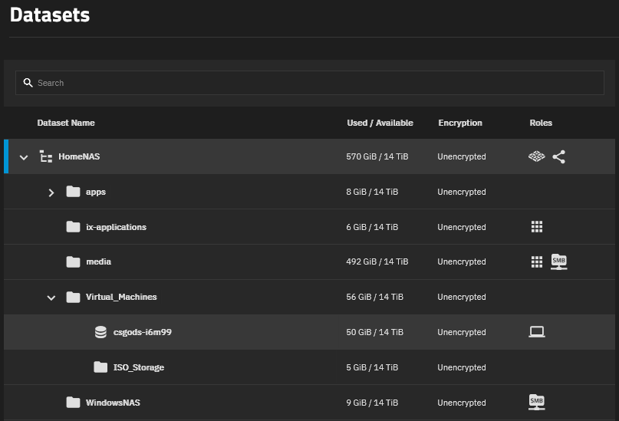Click the SMB share icon on WindowsNAS

(x=537, y=402)
